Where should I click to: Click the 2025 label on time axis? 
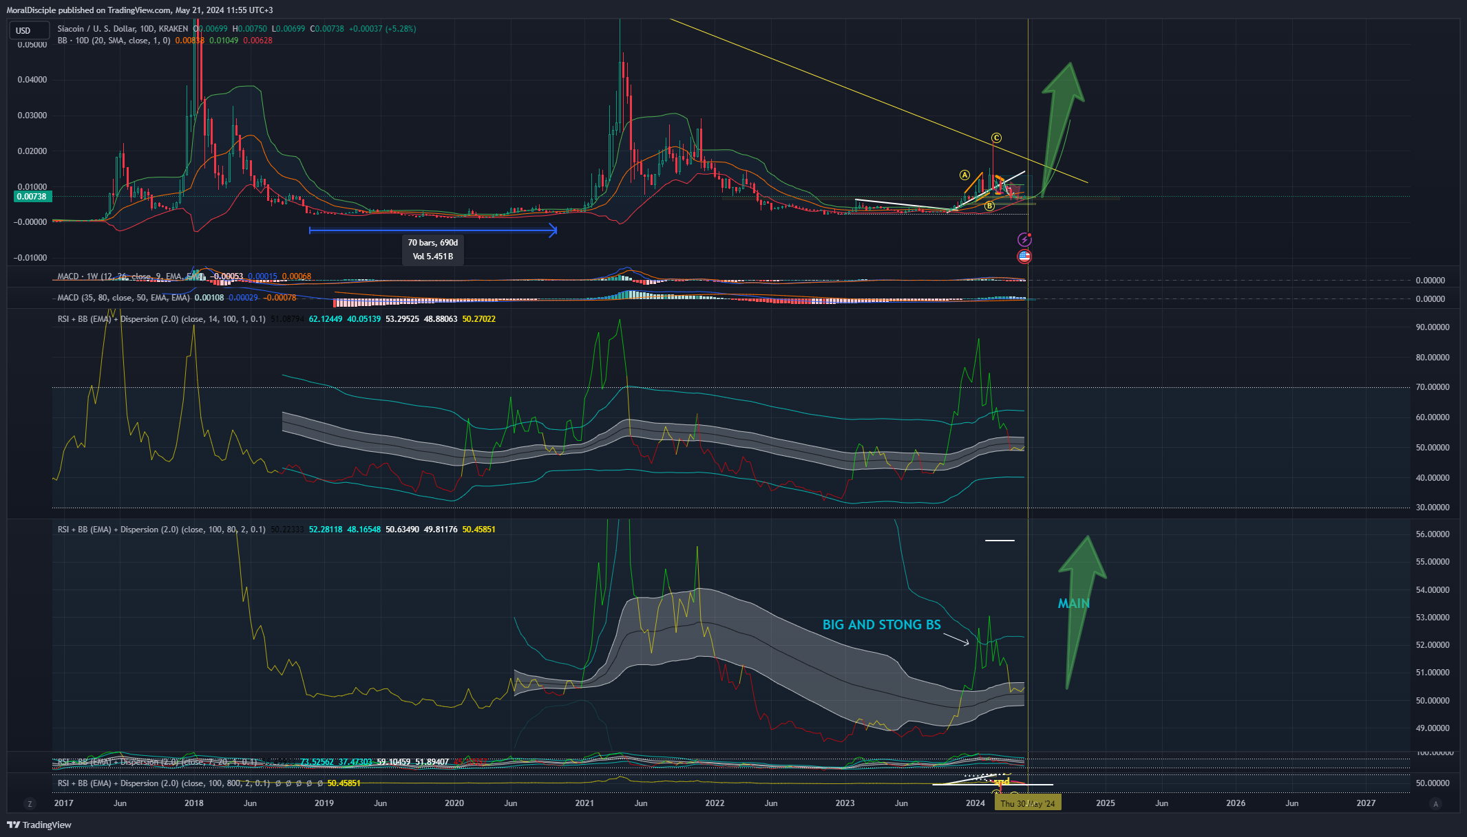click(1106, 803)
